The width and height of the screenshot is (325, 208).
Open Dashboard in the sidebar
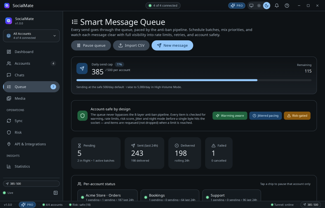click(31, 52)
